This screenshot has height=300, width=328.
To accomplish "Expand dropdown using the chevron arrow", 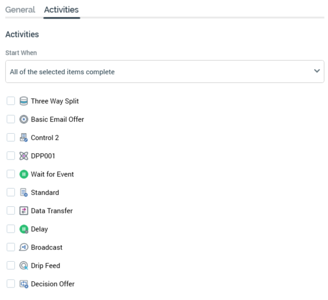I will click(317, 71).
